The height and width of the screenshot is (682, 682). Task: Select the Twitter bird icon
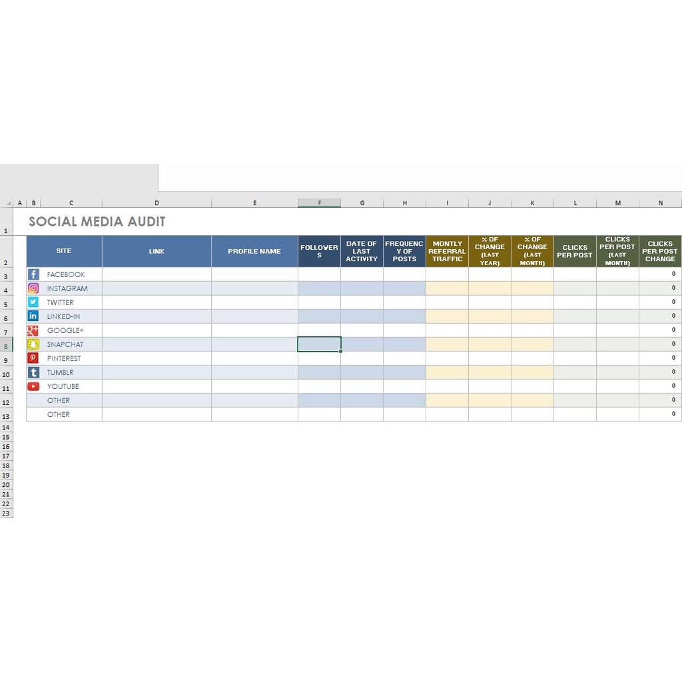pos(33,302)
